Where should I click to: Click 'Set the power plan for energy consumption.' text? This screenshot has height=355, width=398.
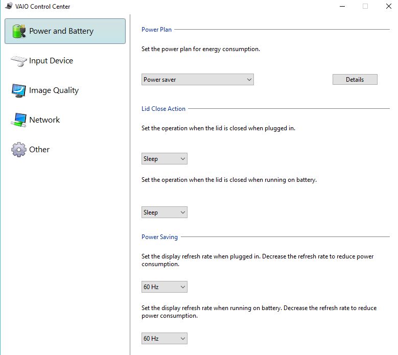tap(200, 49)
